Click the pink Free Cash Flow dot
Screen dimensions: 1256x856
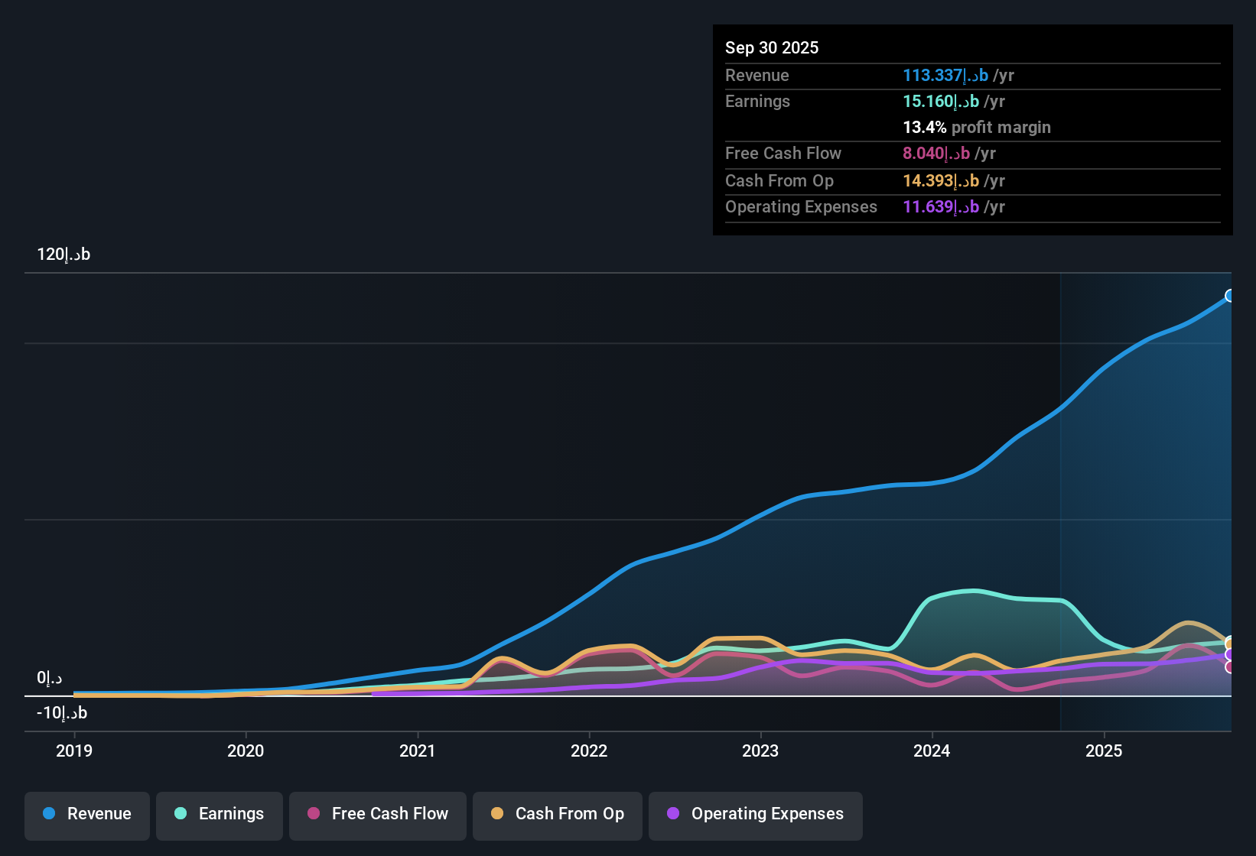coord(312,814)
